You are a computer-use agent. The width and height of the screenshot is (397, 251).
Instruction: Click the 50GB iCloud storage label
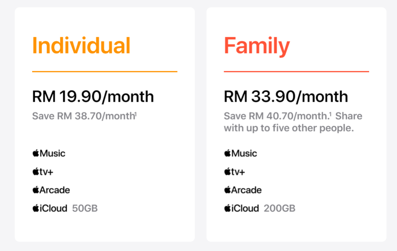coord(85,208)
